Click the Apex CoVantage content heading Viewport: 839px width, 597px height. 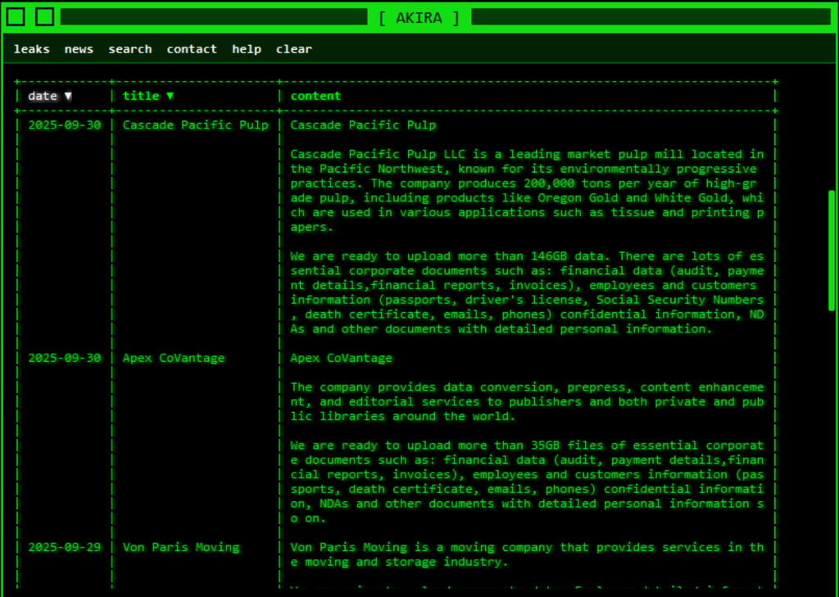[341, 358]
